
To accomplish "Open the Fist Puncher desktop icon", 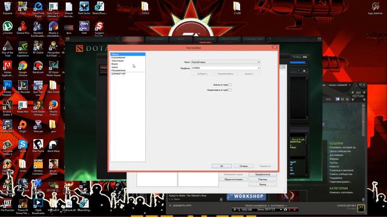I will pos(8,205).
